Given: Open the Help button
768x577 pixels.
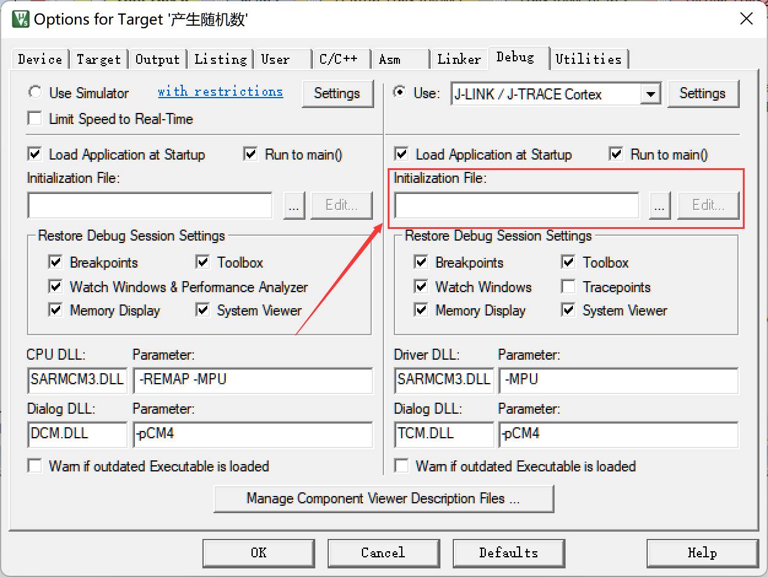Looking at the screenshot, I should (702, 553).
